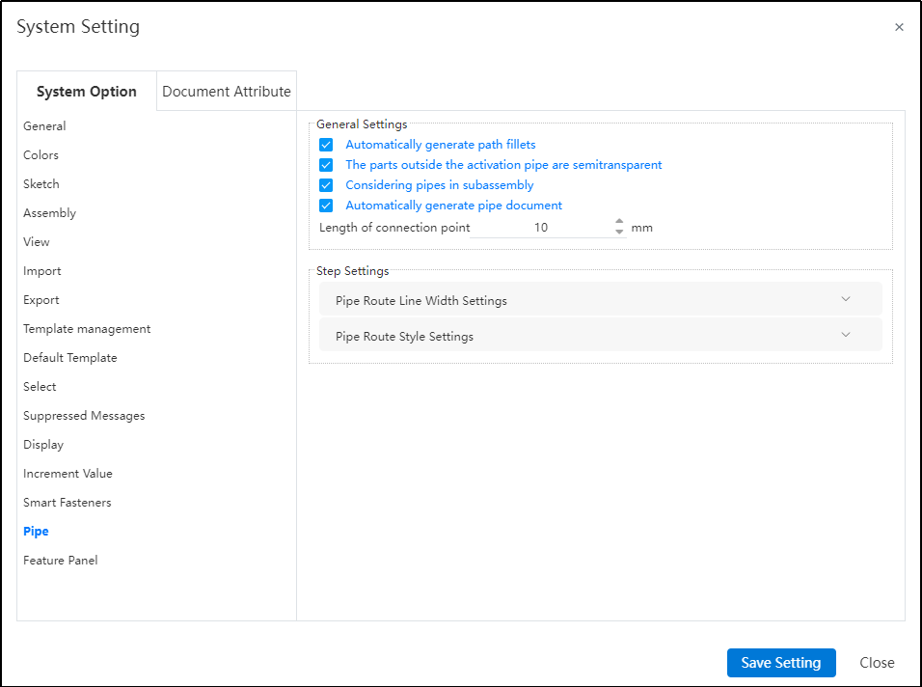Switch to the Document Attribute tab
This screenshot has width=922, height=687.
point(227,92)
